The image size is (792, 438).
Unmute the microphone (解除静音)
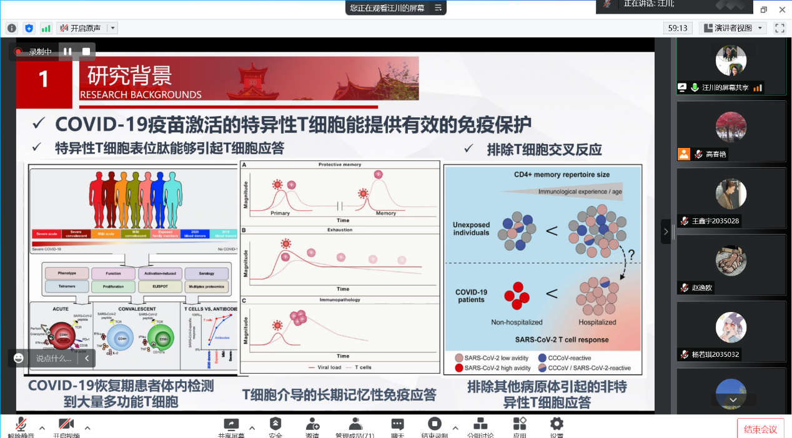21,427
